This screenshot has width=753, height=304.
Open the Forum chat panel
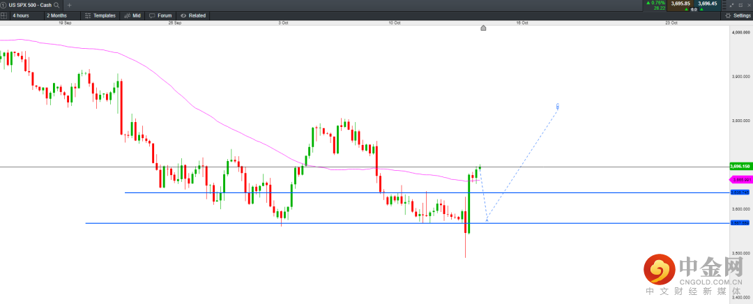pyautogui.click(x=161, y=15)
